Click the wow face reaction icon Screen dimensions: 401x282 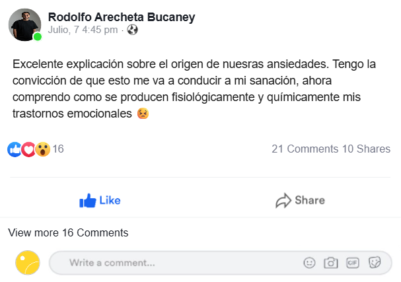pos(42,149)
